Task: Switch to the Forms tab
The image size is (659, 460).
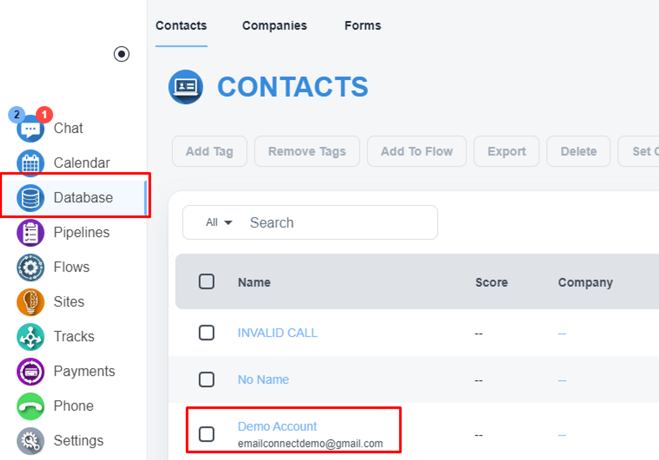Action: [x=362, y=26]
